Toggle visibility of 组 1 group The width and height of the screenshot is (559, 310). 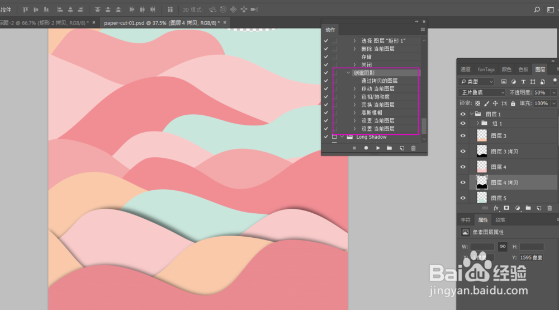tap(463, 124)
